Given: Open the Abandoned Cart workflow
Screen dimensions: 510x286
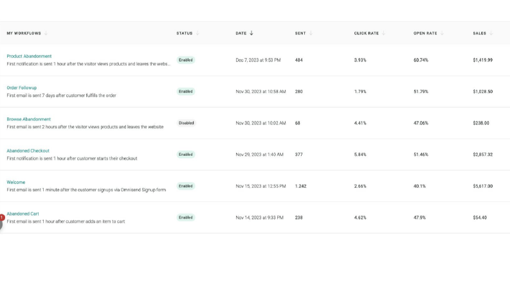Looking at the screenshot, I should [x=23, y=214].
